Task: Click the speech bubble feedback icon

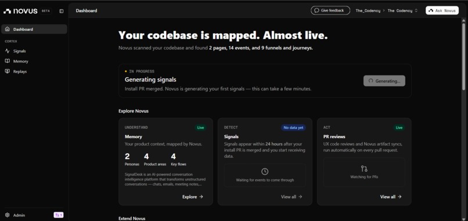Action: tap(317, 10)
